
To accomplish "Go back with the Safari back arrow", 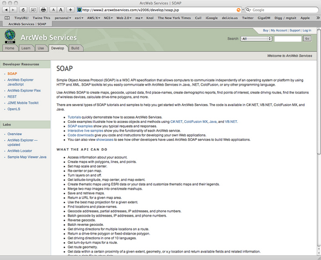I will 6,10.
